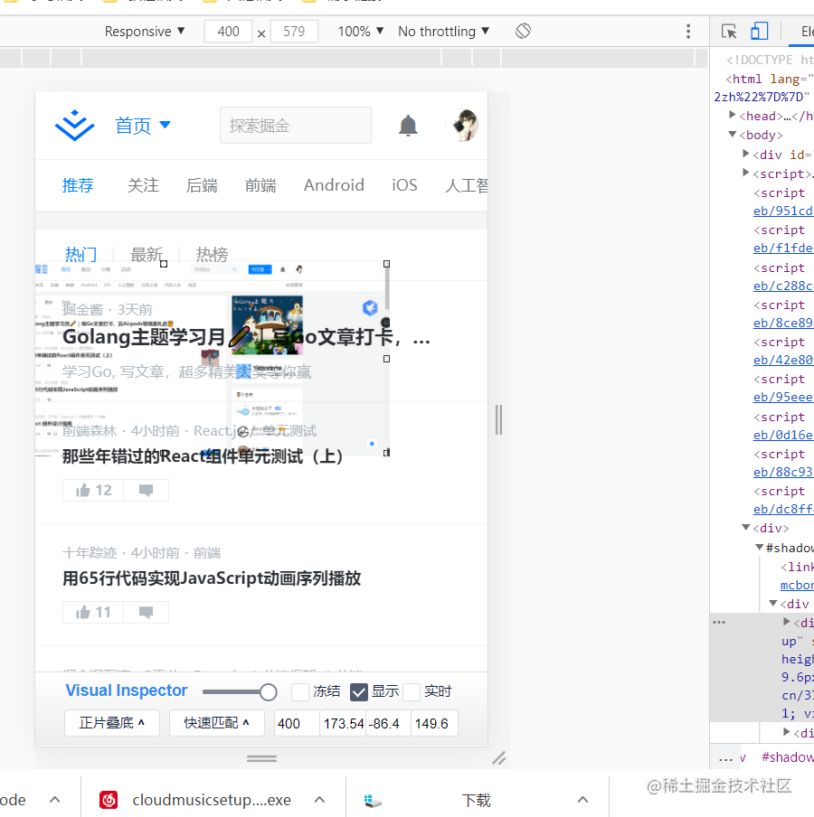Open the 用65行代码实现JavaScript动画序列播放 article
814x817 pixels.
click(212, 578)
